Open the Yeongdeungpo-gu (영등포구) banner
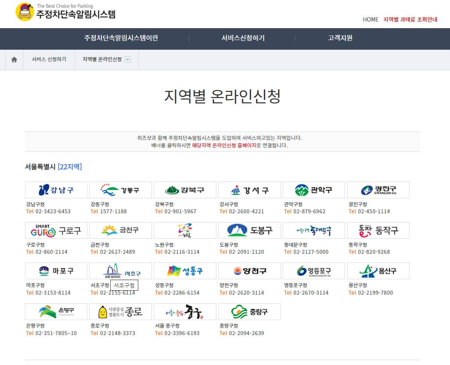Viewport: 450px width, 365px height. (x=313, y=270)
